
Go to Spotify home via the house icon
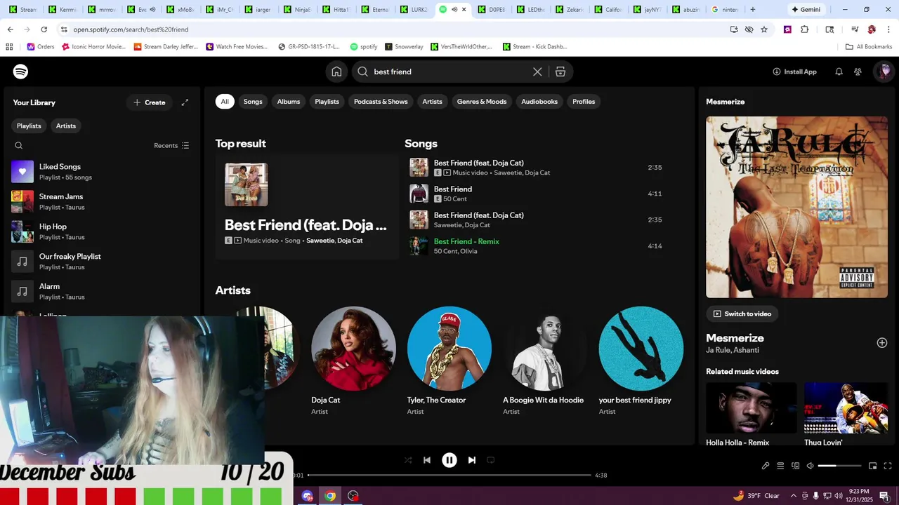coord(336,72)
